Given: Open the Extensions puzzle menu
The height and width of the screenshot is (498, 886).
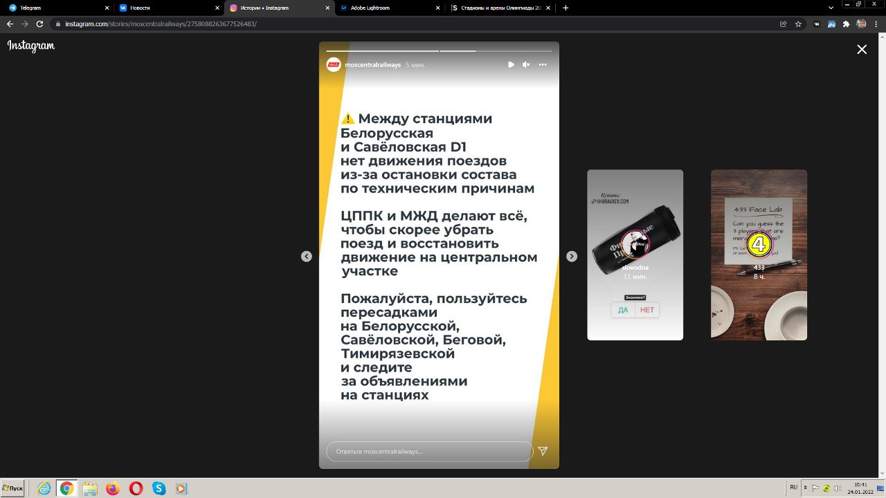Looking at the screenshot, I should [846, 24].
